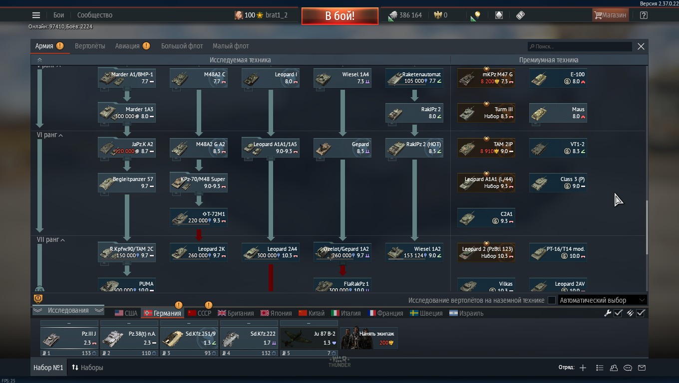Viewport: 679px width, 383px height.
Task: Select the Британия nation tab
Action: coord(236,313)
